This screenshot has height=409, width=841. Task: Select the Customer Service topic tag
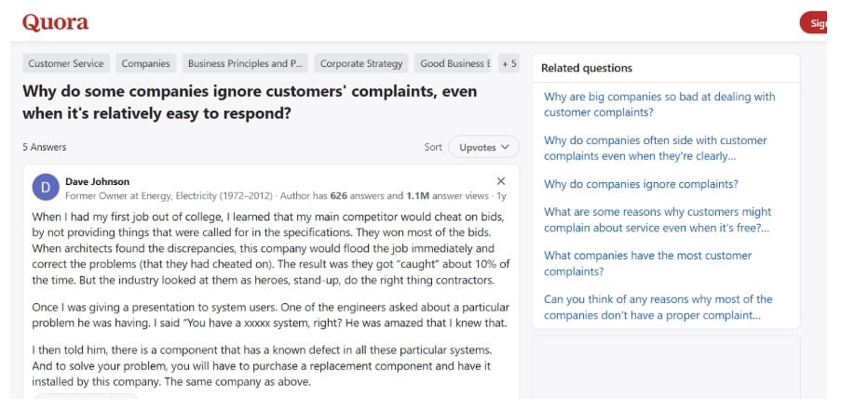(x=66, y=63)
